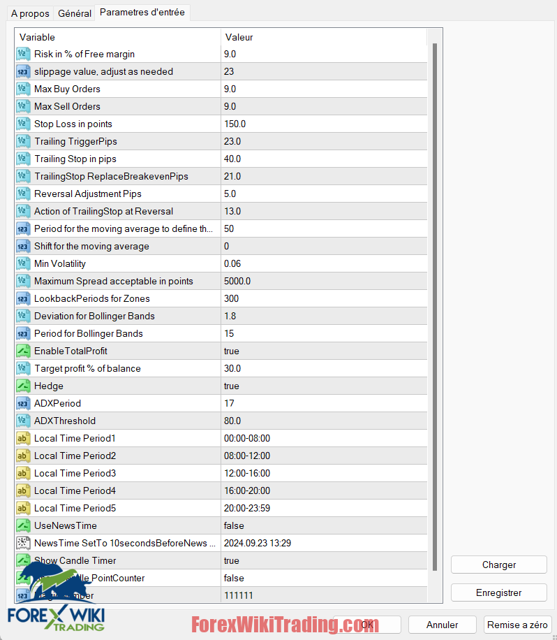The width and height of the screenshot is (557, 640).
Task: Click the icon beside TrailingStop ReplaceBreakevenPips
Action: click(23, 176)
